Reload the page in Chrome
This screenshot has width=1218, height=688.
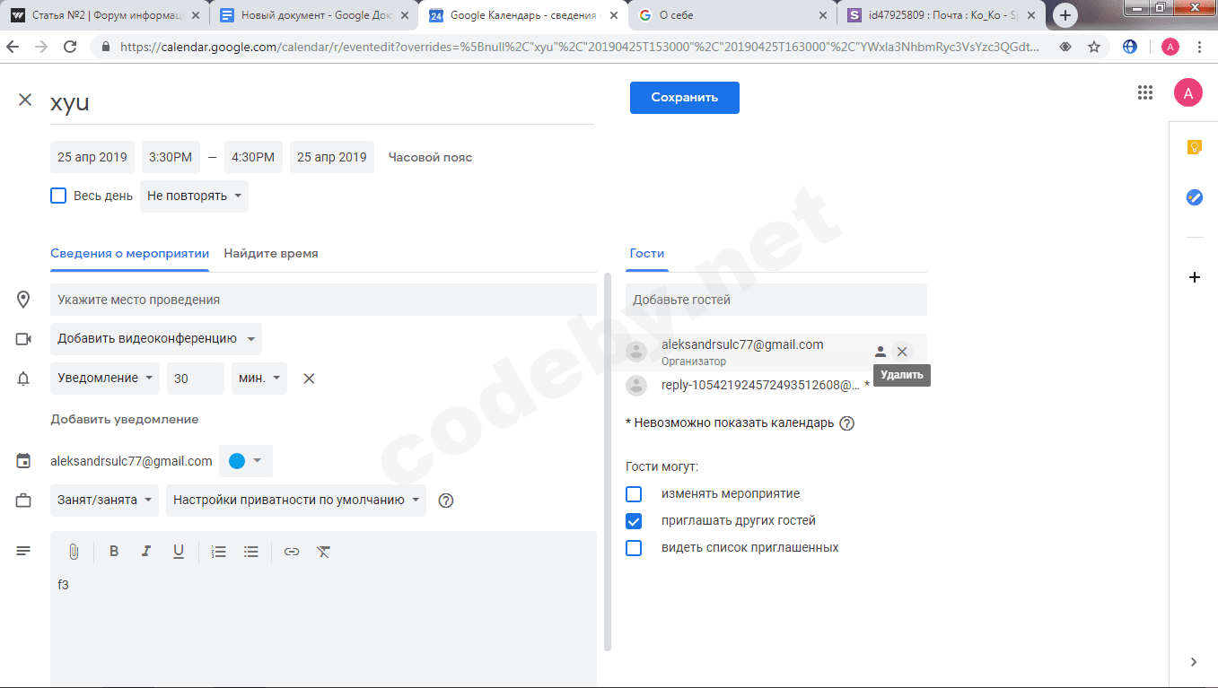point(70,47)
